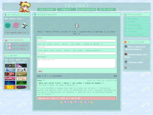Open the SITE MAP page
The height and width of the screenshot is (115, 153).
[106, 9]
